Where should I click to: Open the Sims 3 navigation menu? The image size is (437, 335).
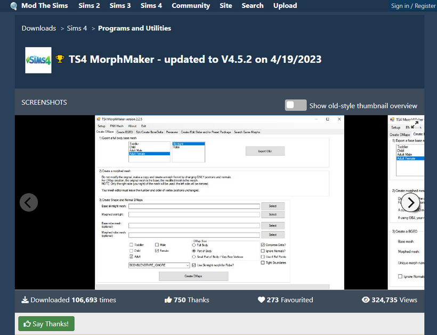(120, 6)
